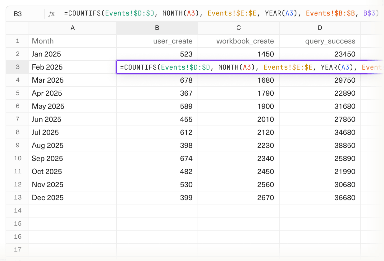Image resolution: width=384 pixels, height=261 pixels.
Task: Select column header D
Action: (x=320, y=28)
